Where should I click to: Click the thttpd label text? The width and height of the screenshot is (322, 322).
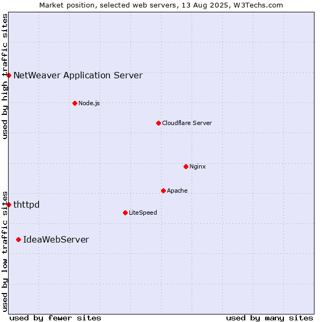pyautogui.click(x=26, y=205)
